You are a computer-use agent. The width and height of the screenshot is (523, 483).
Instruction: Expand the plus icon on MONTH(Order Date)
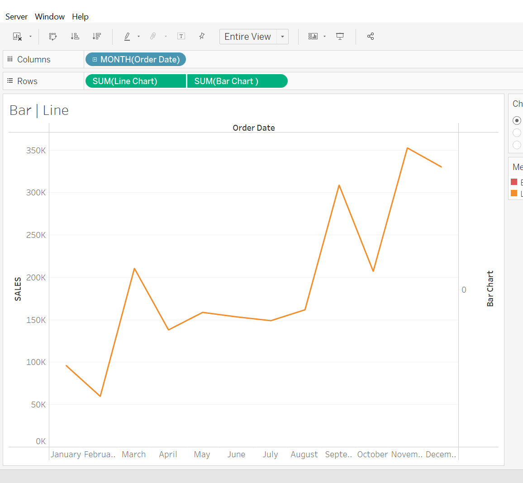pyautogui.click(x=95, y=59)
